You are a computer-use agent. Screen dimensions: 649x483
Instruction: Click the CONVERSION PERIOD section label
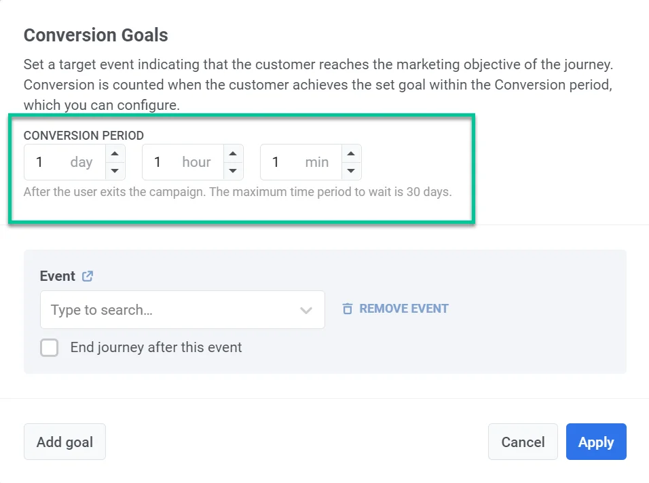[84, 136]
